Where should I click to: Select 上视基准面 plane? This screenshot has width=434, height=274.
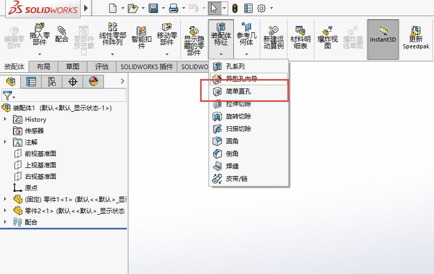(x=35, y=165)
